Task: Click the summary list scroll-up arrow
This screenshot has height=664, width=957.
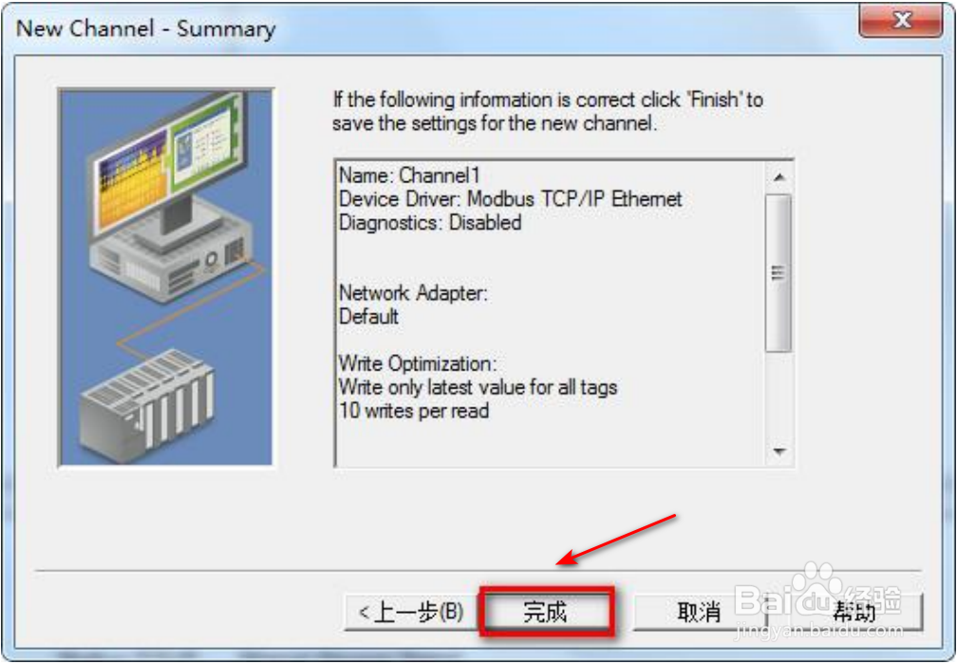Action: point(779,178)
